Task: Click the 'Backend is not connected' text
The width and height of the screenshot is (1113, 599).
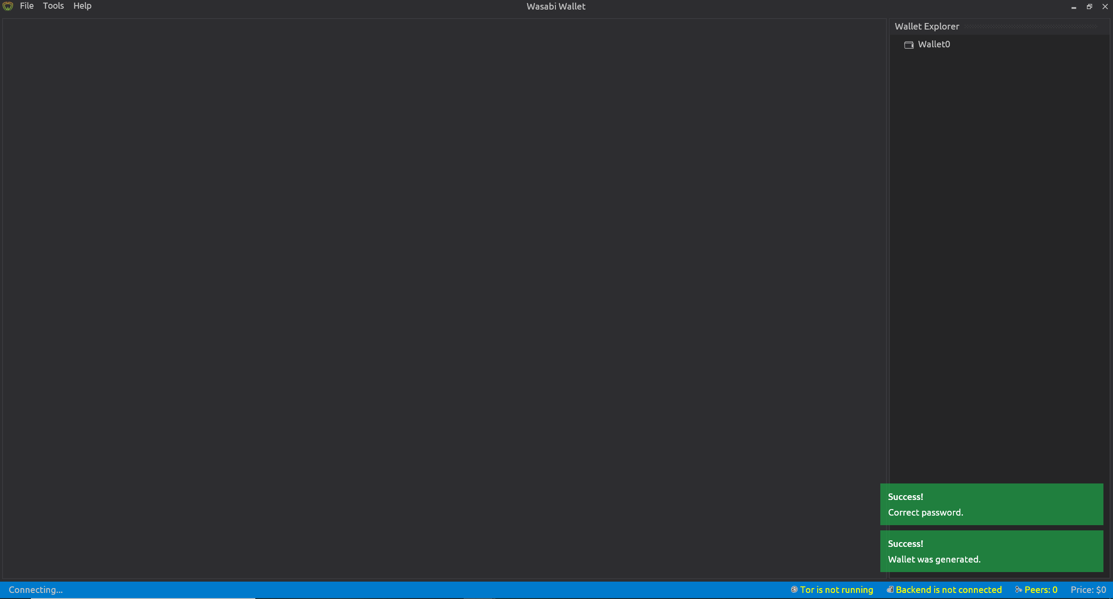Action: click(949, 589)
